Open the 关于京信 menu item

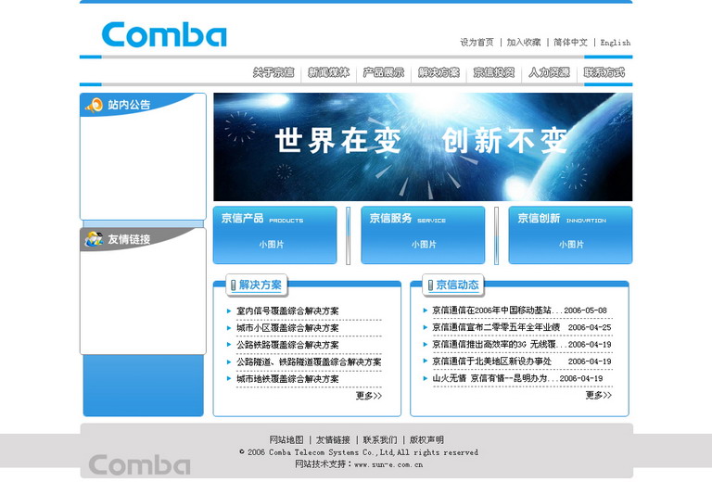(x=273, y=72)
